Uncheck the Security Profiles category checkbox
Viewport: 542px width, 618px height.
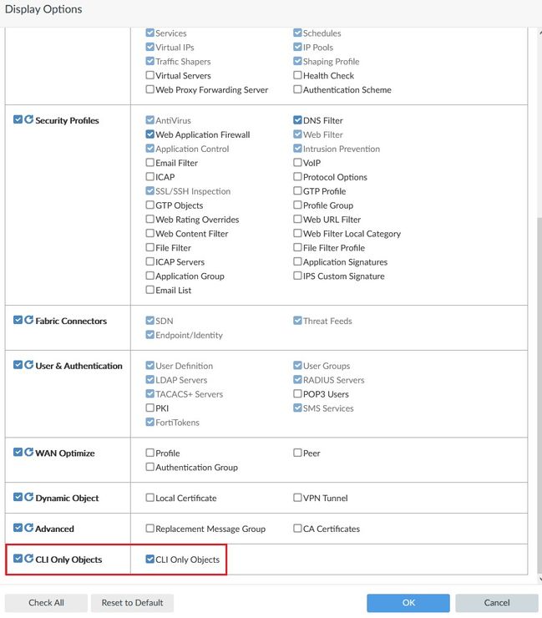pyautogui.click(x=18, y=120)
